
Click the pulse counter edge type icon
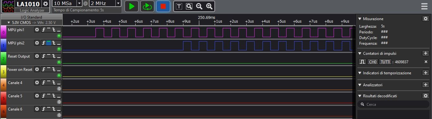point(362,62)
